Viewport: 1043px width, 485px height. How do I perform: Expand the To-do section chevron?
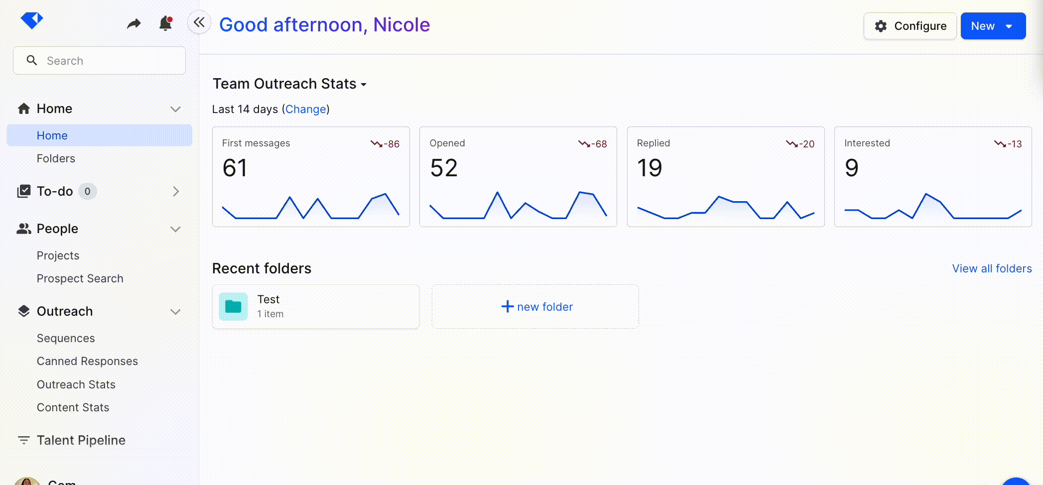coord(175,191)
